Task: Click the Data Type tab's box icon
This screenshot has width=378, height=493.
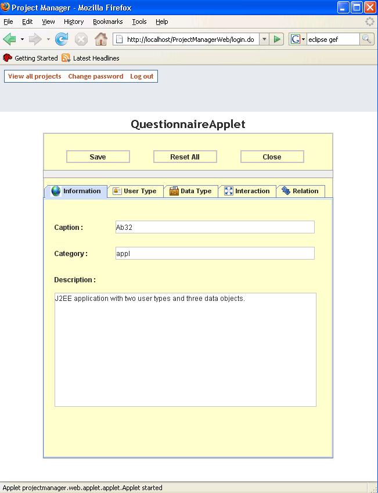Action: [174, 191]
